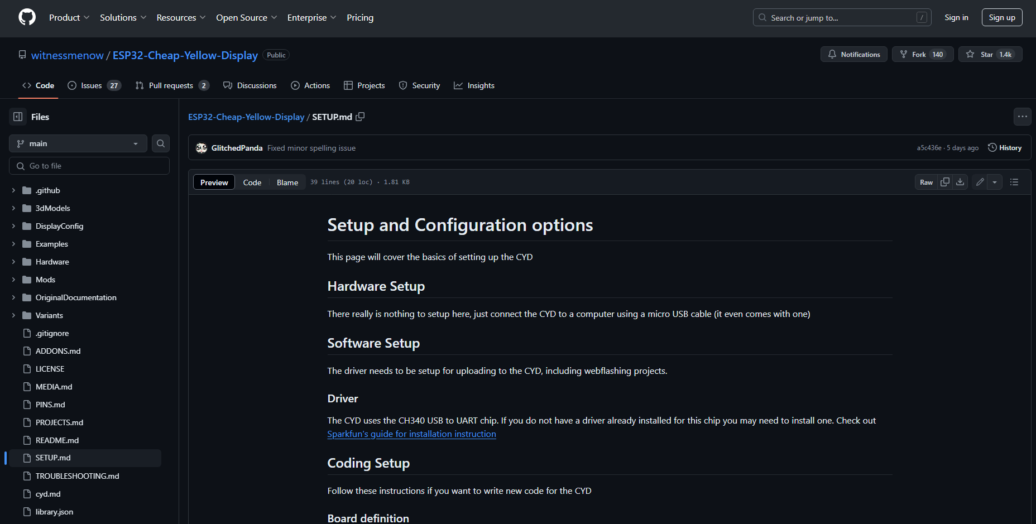Viewport: 1036px width, 524px height.
Task: Open the Insights tab
Action: click(474, 85)
